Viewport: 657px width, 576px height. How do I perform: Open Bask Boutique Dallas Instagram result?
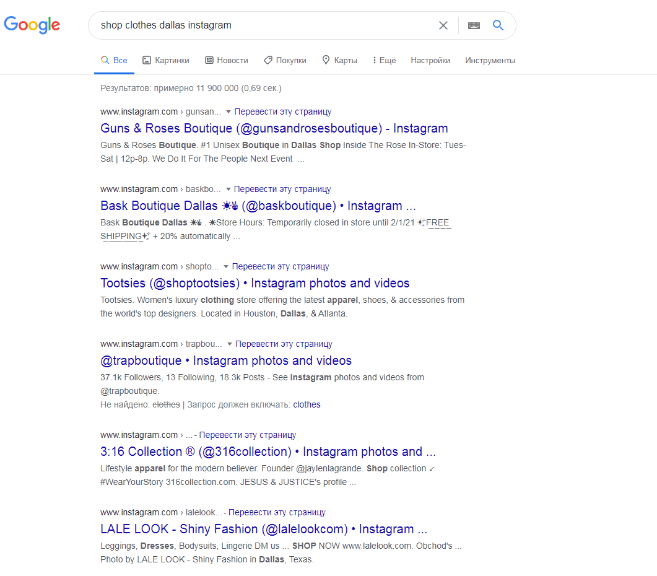click(x=258, y=206)
